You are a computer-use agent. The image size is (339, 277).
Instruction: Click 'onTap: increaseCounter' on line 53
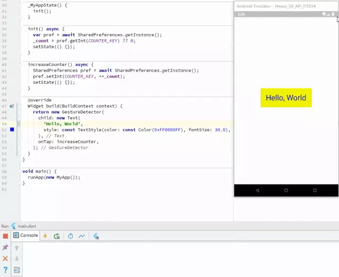(x=67, y=142)
